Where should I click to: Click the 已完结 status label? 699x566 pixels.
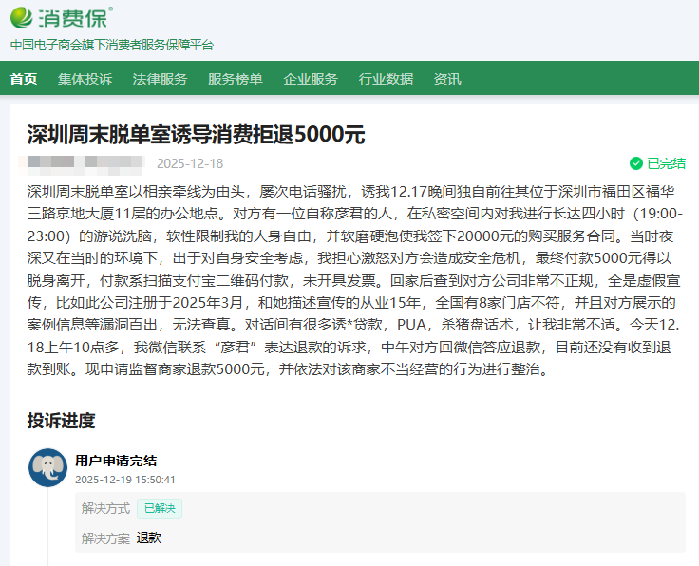[666, 163]
